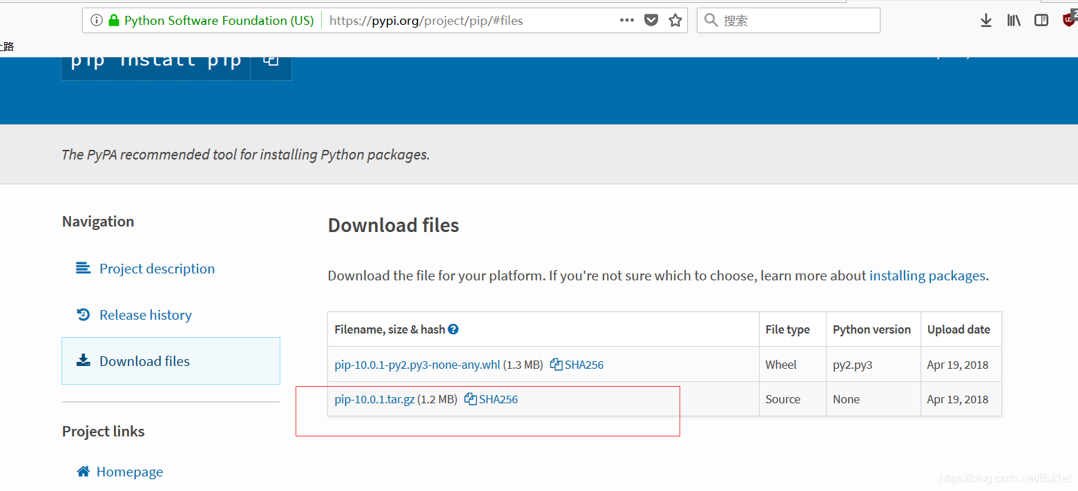
Task: Open the Library icon in toolbar
Action: tap(1014, 21)
